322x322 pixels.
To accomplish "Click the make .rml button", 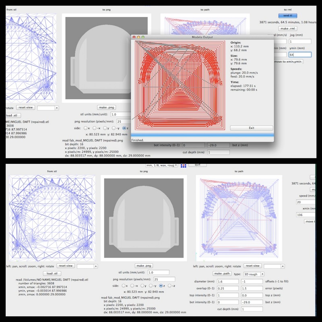I will tap(288, 29).
